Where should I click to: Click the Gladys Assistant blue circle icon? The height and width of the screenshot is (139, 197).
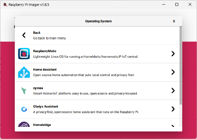point(24,109)
